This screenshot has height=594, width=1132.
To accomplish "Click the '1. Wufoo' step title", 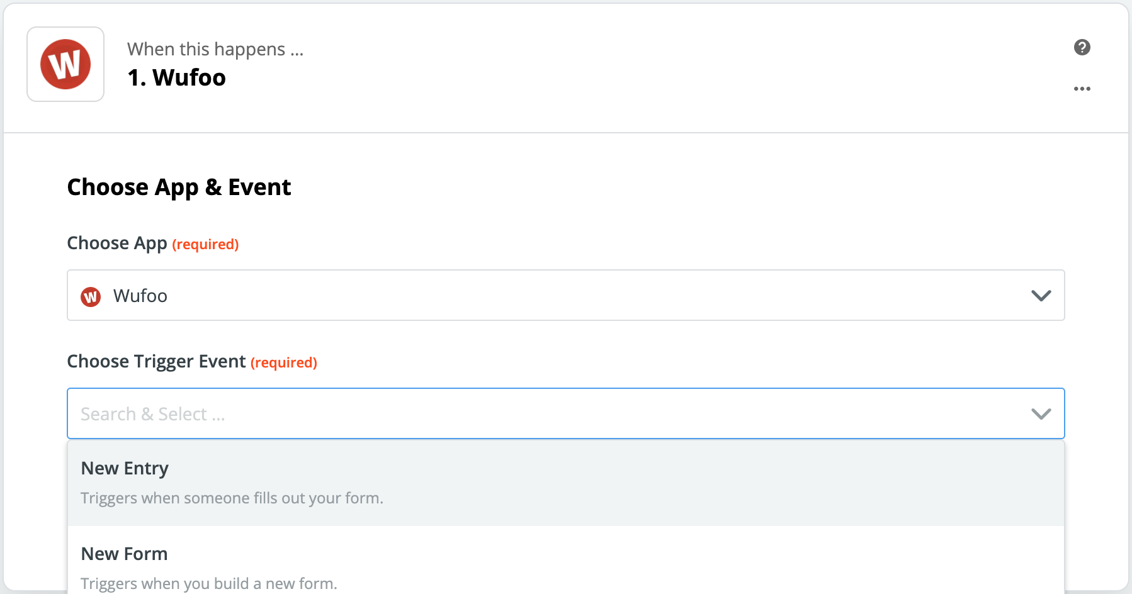I will click(x=177, y=77).
